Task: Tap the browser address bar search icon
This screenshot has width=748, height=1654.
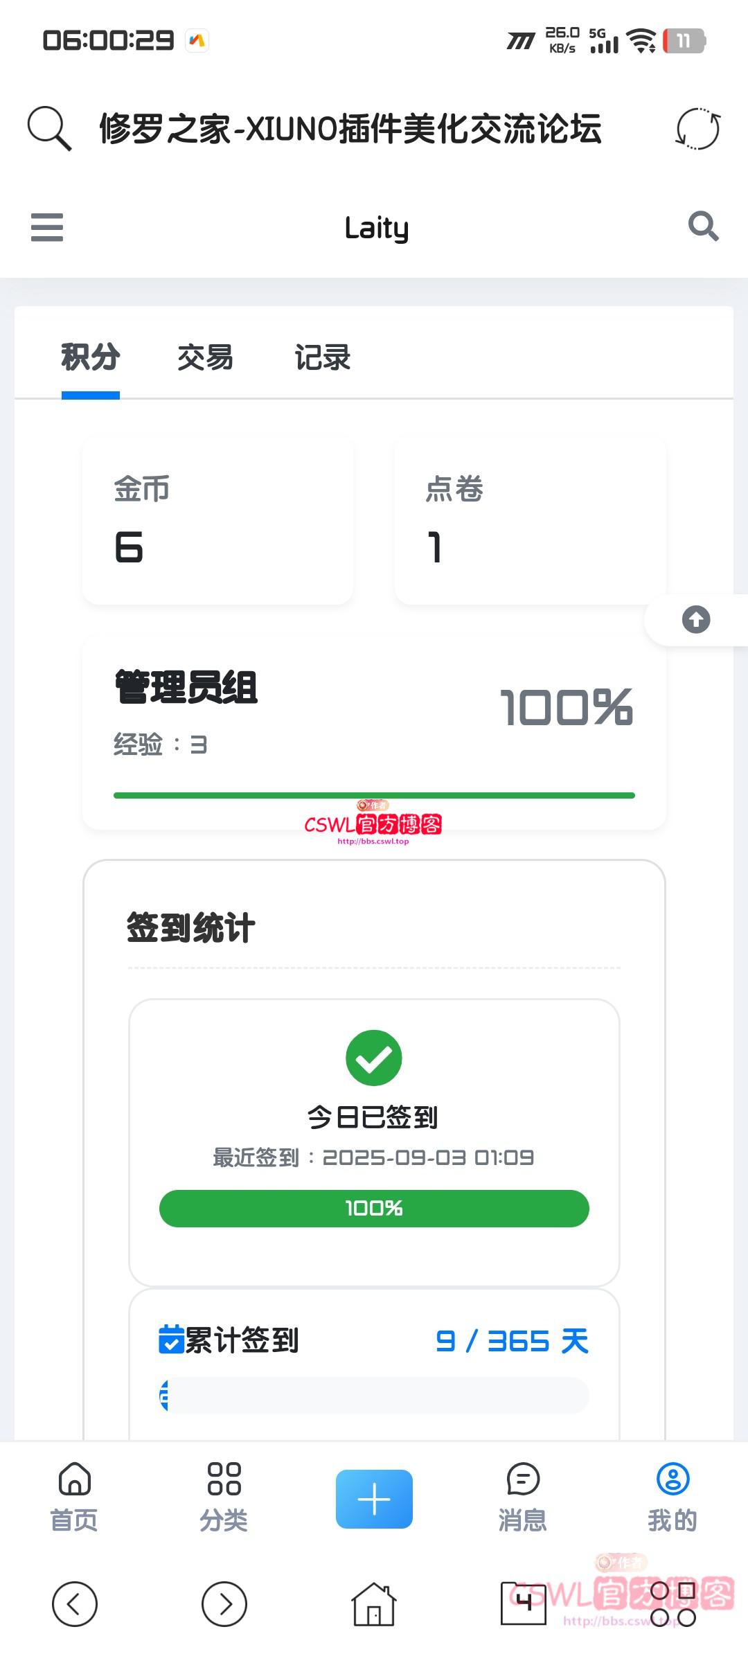Action: coord(49,128)
